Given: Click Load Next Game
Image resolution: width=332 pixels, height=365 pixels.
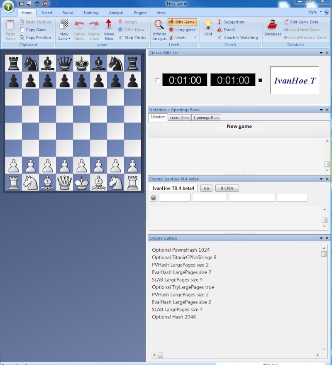Looking at the screenshot, I should 302,30.
